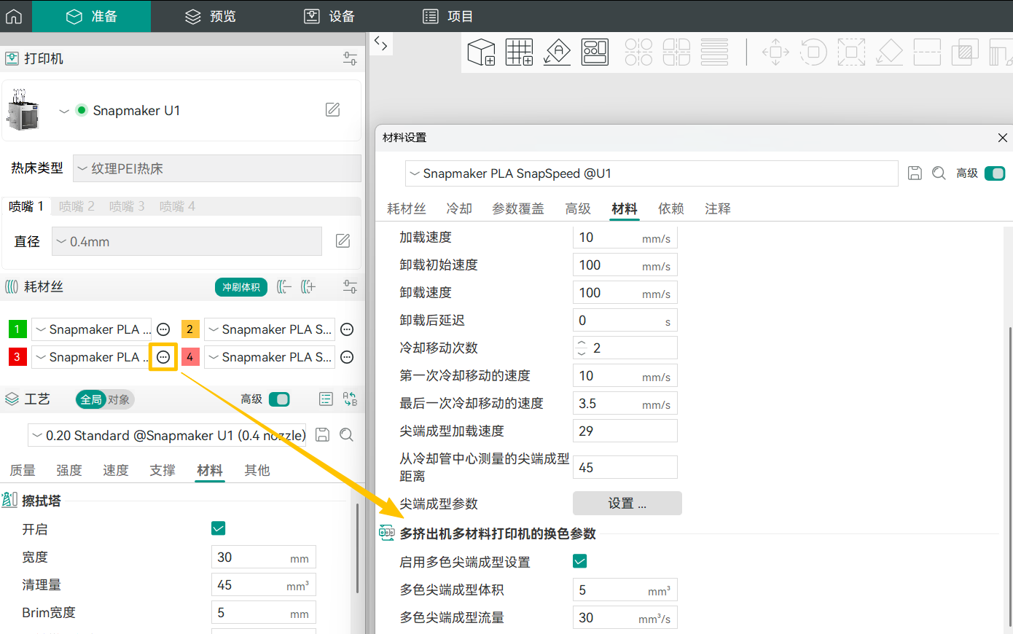Add a new build plate
This screenshot has height=634, width=1013.
519,52
